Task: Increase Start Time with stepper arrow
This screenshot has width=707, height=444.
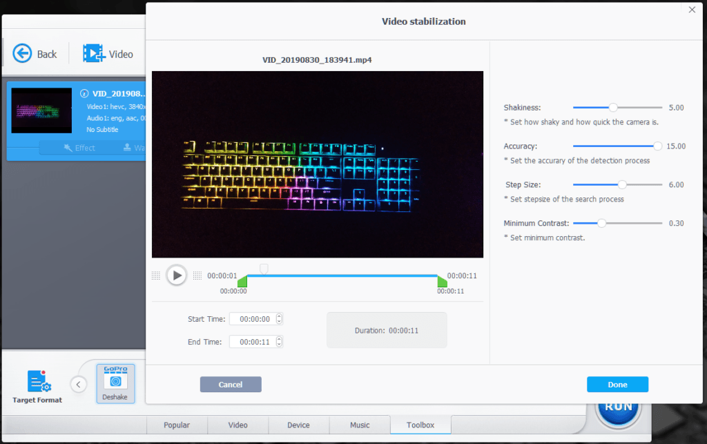Action: 279,316
